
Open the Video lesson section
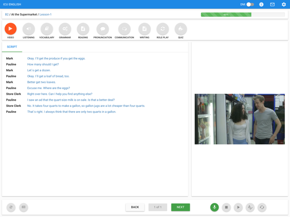pyautogui.click(x=11, y=29)
